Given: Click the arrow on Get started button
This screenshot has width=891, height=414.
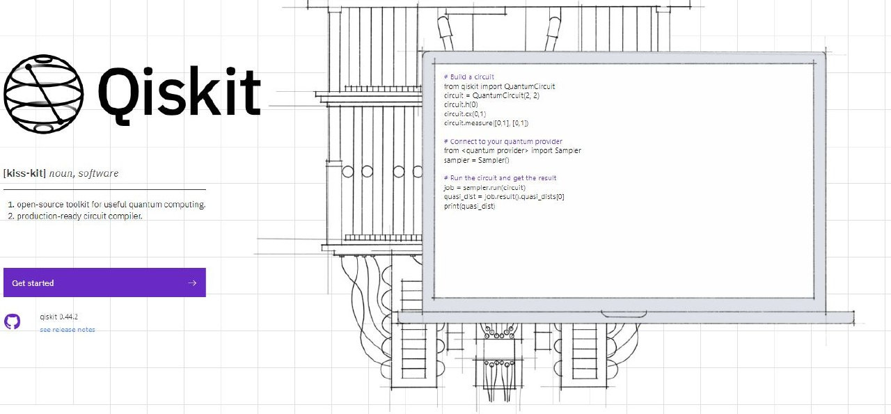Looking at the screenshot, I should [x=192, y=283].
